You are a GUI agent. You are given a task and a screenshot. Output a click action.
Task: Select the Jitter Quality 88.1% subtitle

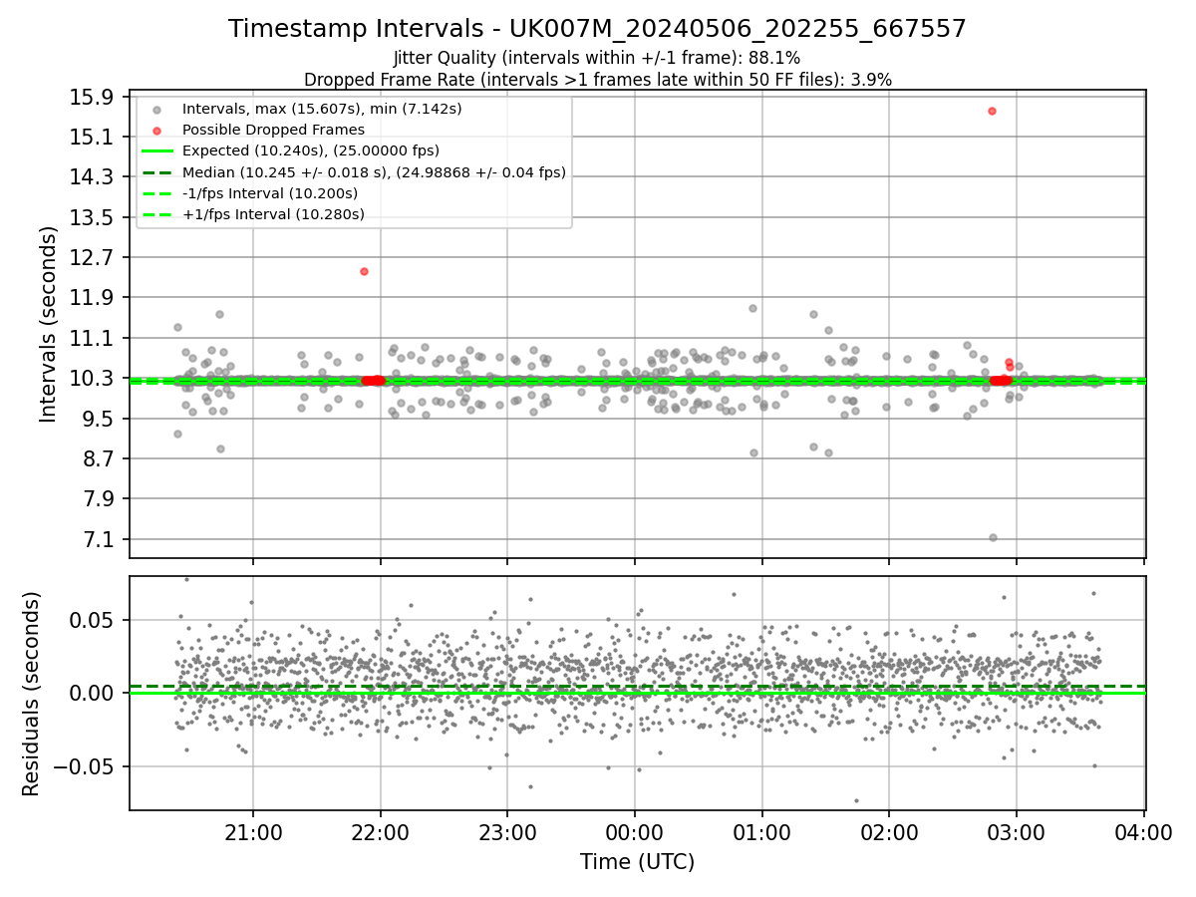(x=597, y=59)
